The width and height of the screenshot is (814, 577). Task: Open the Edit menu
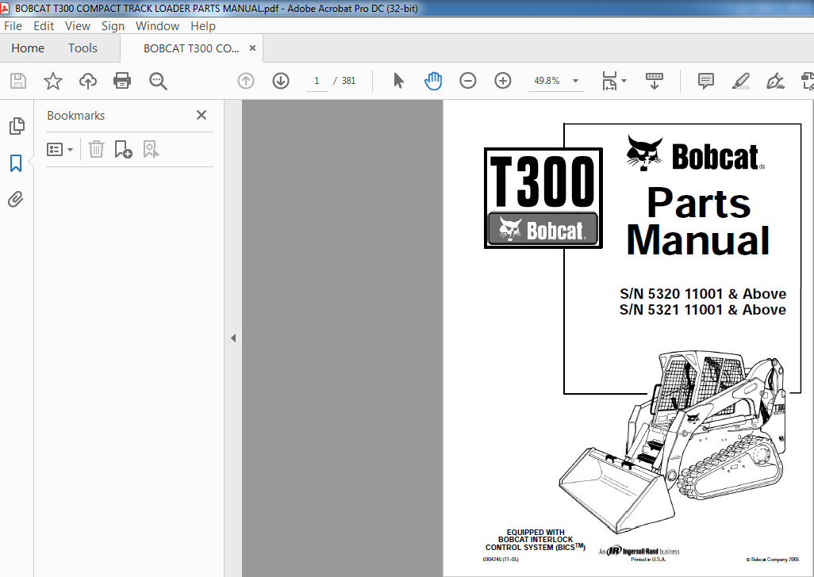44,26
